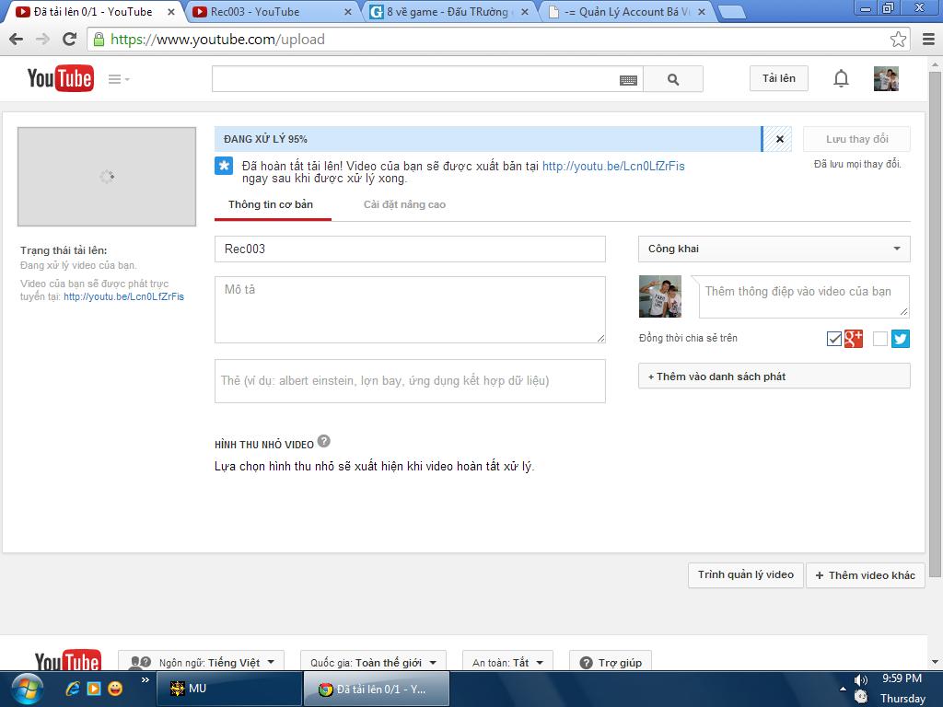This screenshot has width=943, height=707.
Task: Select the Đã tải lên 0/1 browser tab
Action: 93,11
